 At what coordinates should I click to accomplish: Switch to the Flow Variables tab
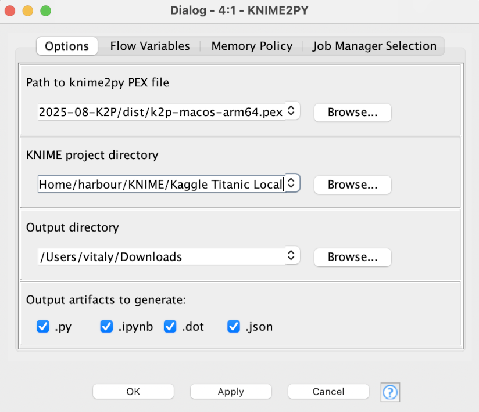(150, 46)
